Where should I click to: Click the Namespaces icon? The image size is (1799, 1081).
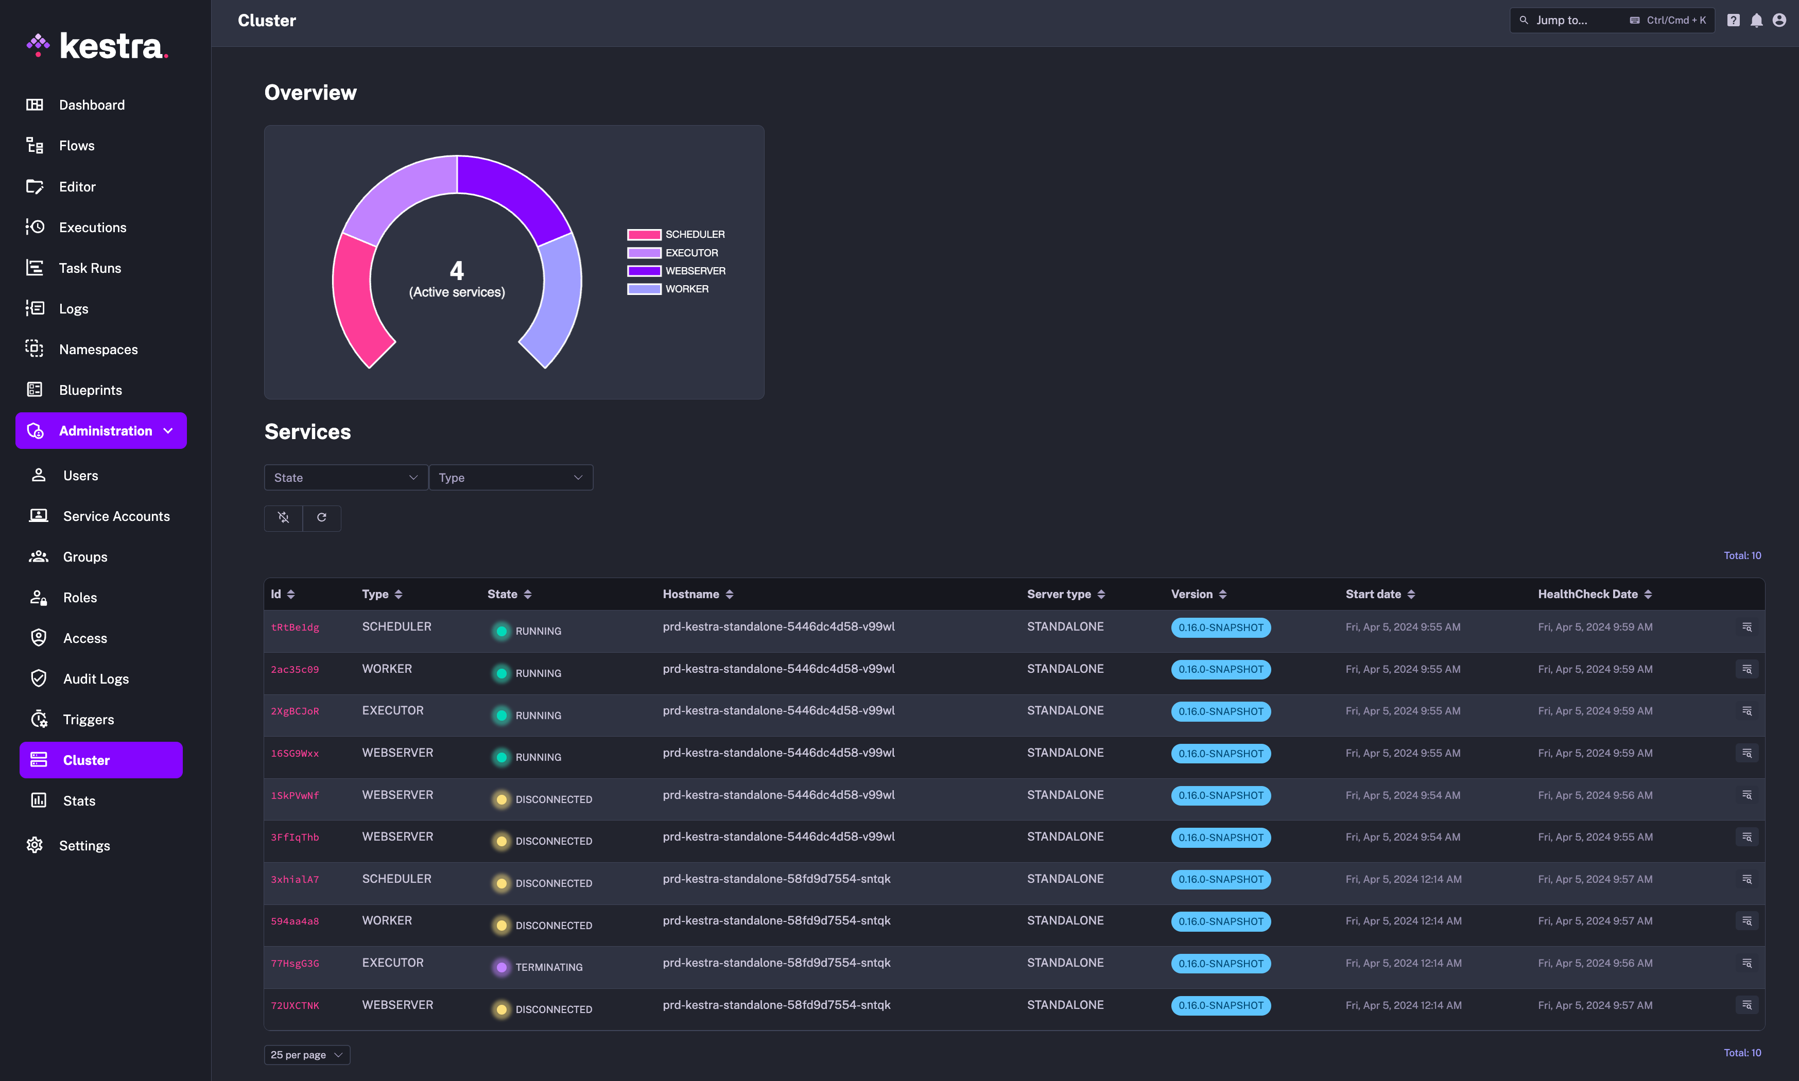click(x=34, y=349)
